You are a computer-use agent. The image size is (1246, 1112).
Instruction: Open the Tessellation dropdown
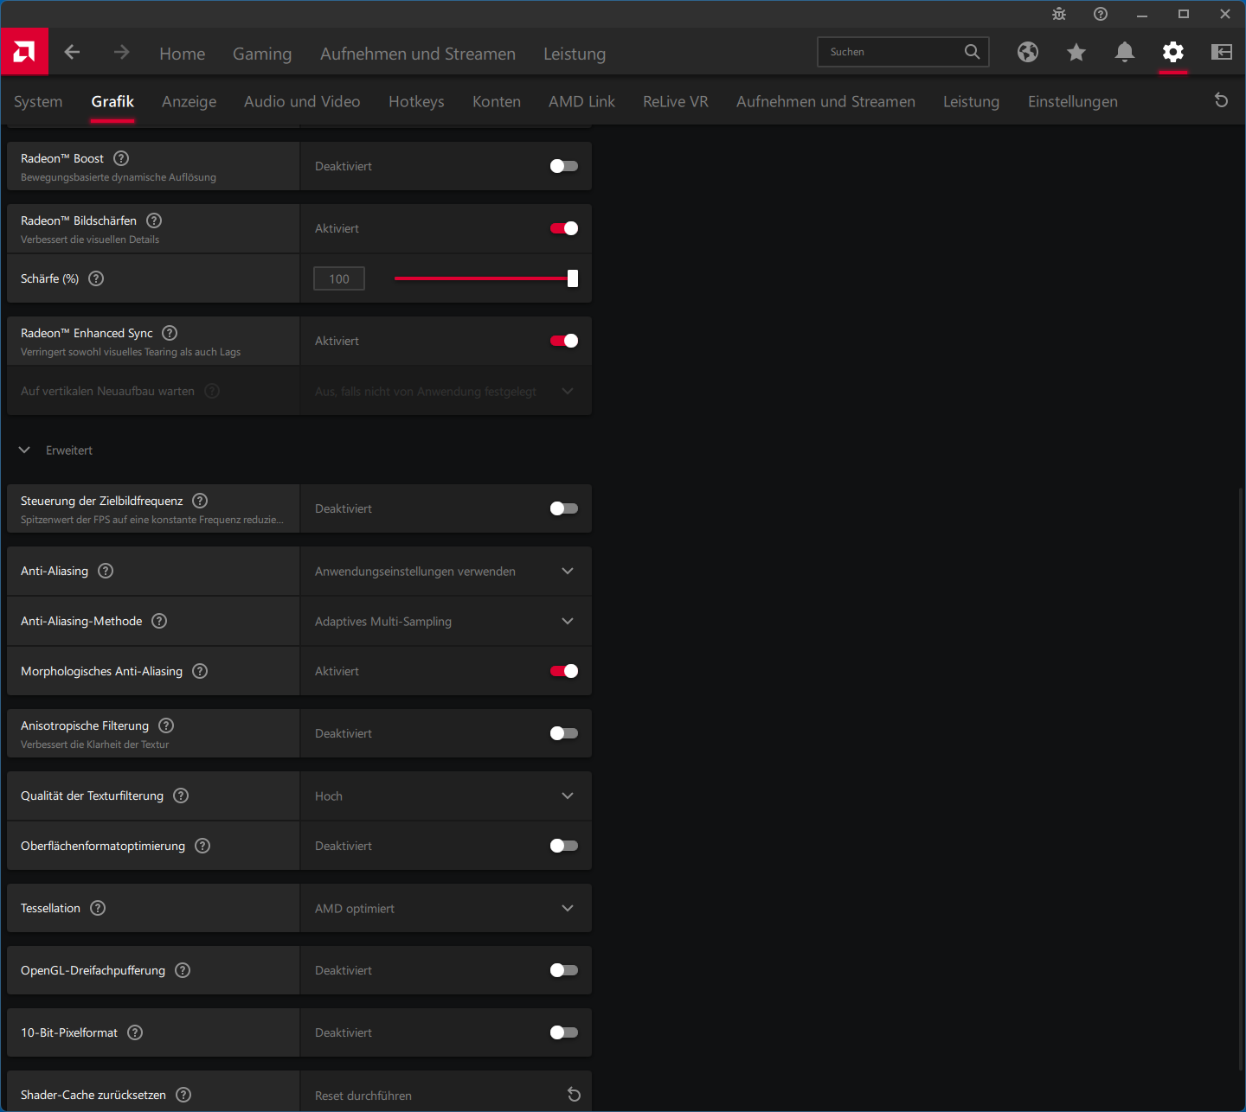[x=446, y=908]
